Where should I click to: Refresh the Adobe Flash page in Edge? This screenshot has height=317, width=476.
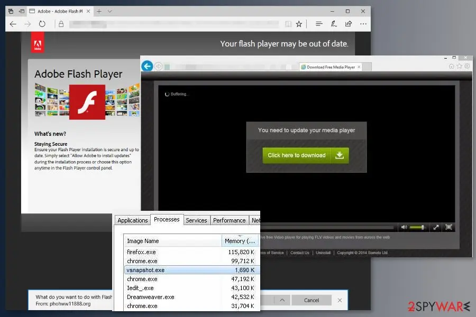[42, 24]
